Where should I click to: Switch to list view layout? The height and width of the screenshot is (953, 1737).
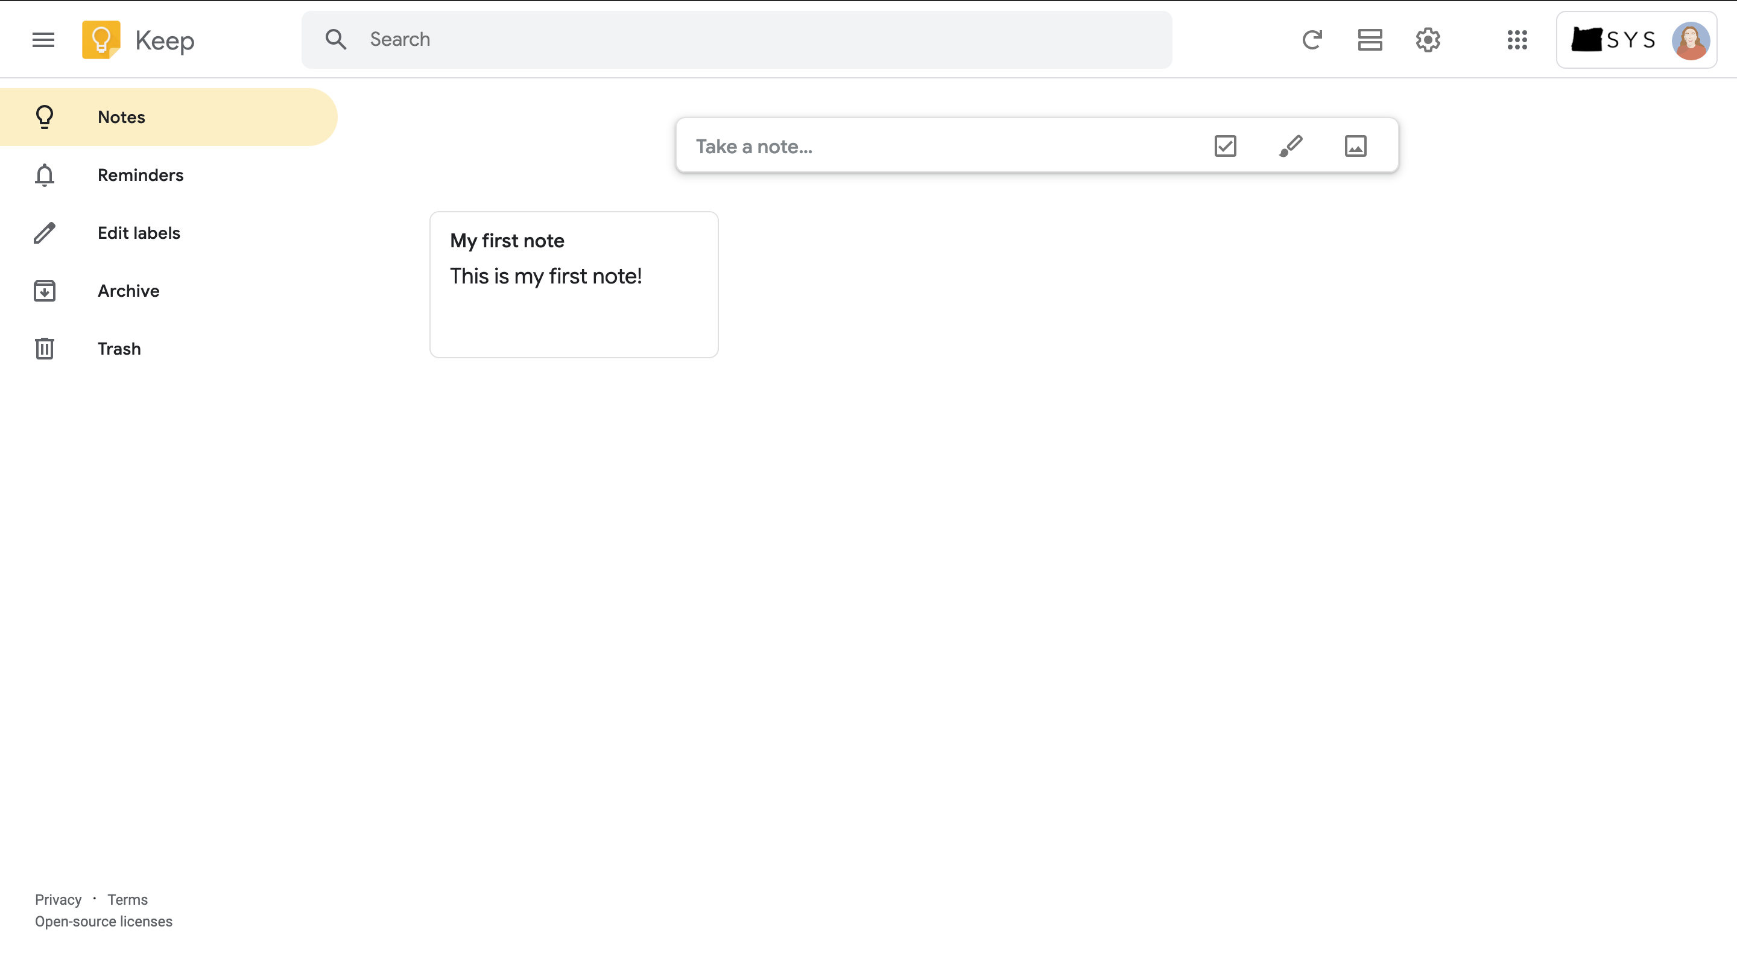(x=1370, y=40)
